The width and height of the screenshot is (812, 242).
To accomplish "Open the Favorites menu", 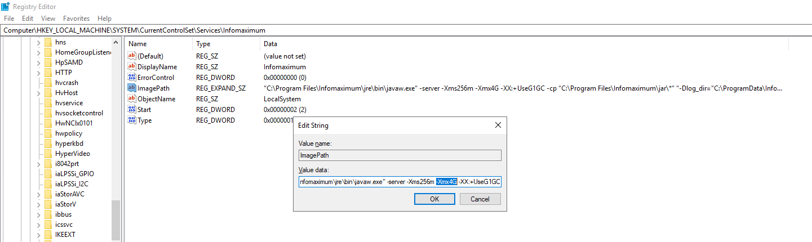I will click(x=76, y=19).
